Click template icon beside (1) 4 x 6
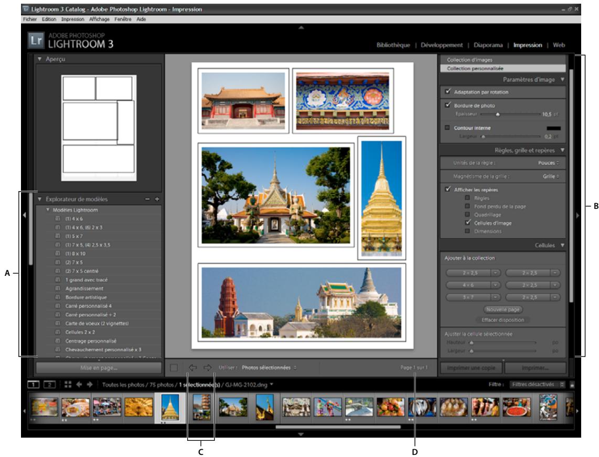Screen dimensions: 599x457 (58, 219)
